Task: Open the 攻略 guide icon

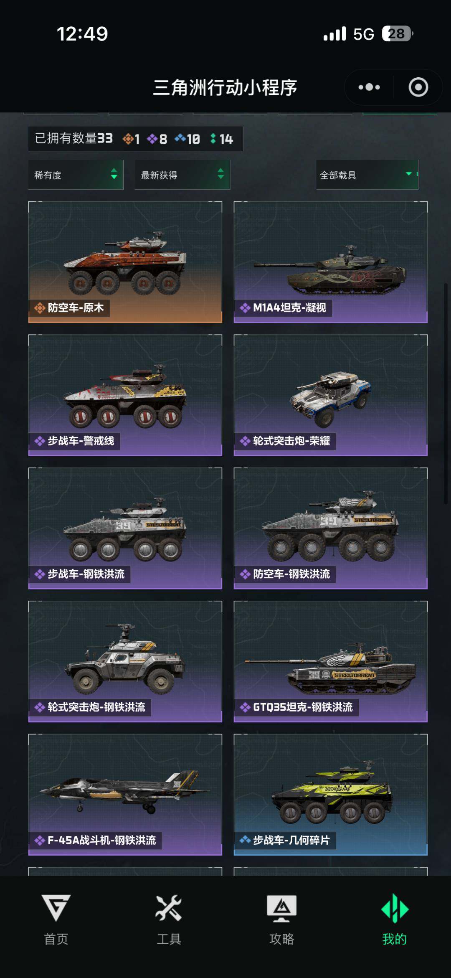Action: tap(282, 908)
